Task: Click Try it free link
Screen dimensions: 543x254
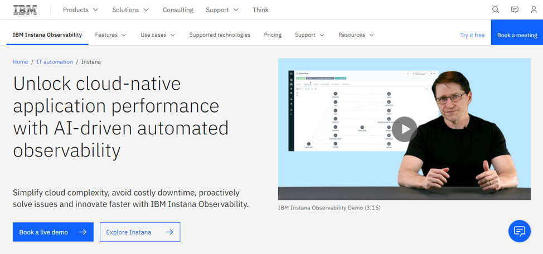Action: click(472, 35)
